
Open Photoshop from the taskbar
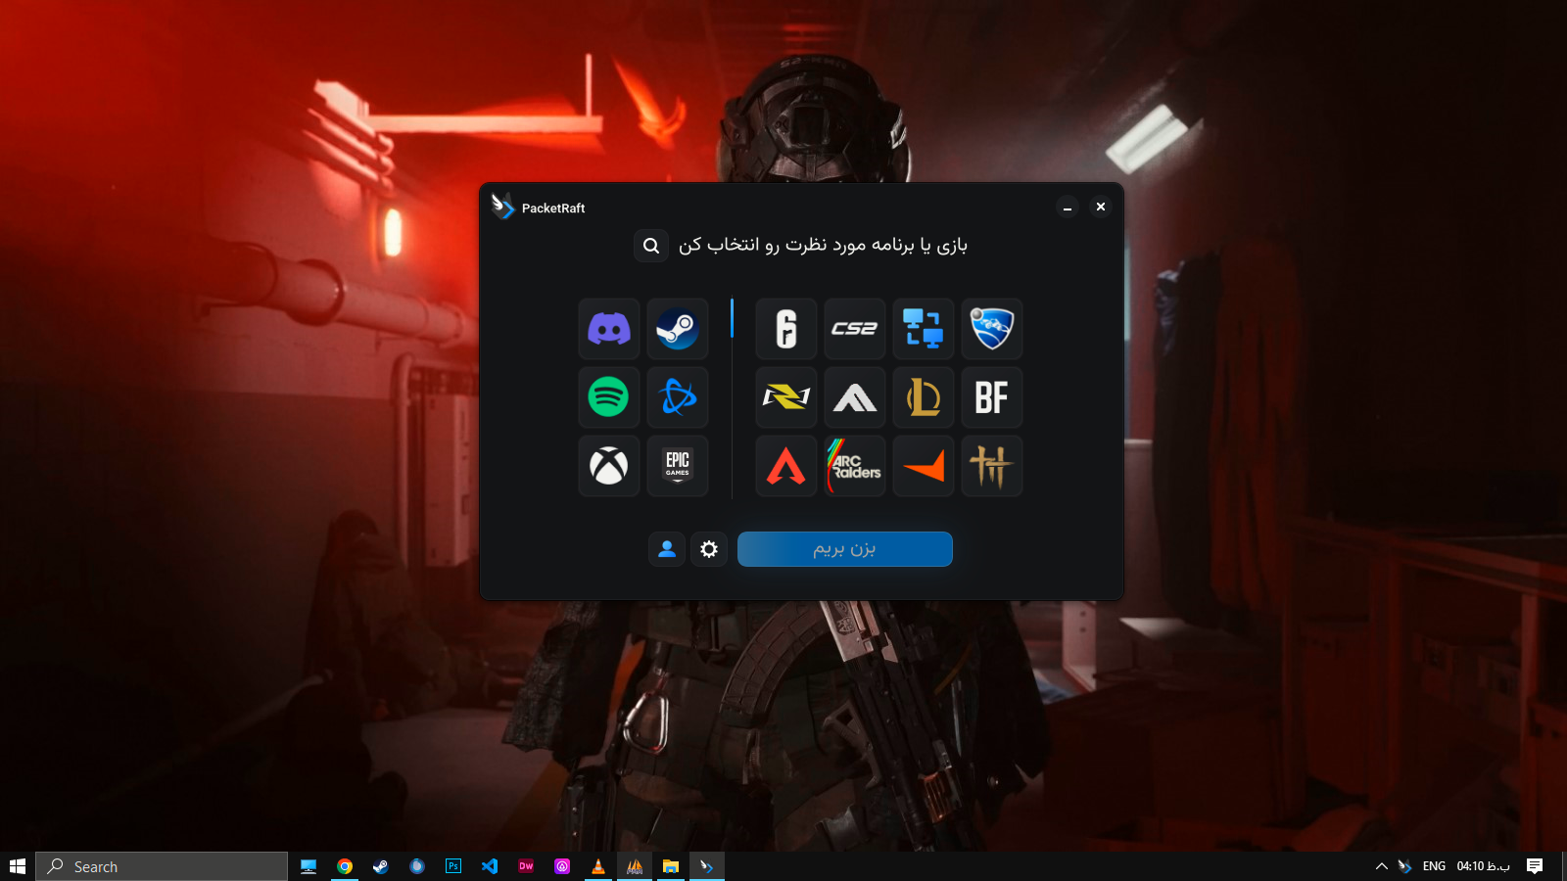pos(453,866)
